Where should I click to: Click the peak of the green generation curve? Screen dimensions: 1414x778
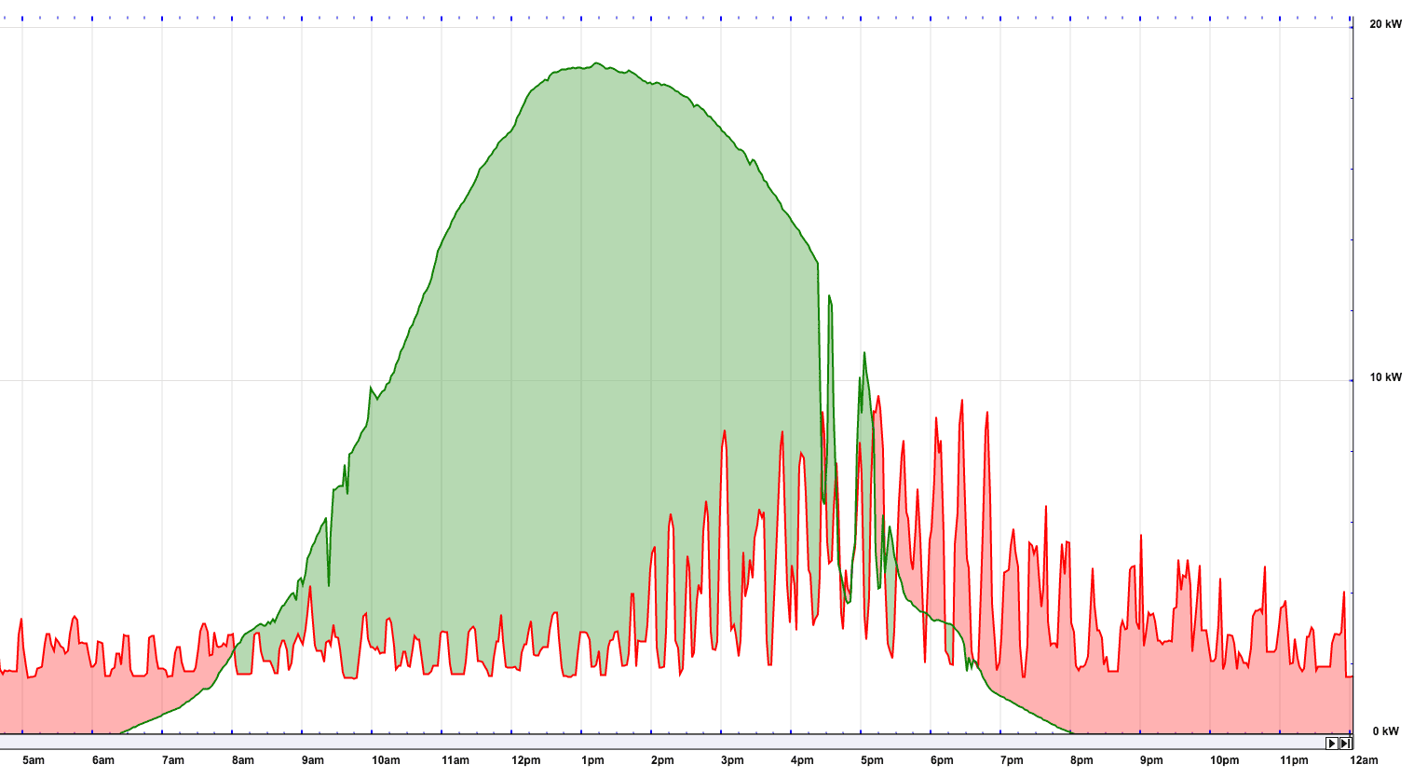tap(596, 63)
